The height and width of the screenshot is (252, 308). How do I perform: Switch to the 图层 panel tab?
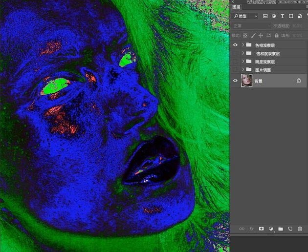click(236, 7)
